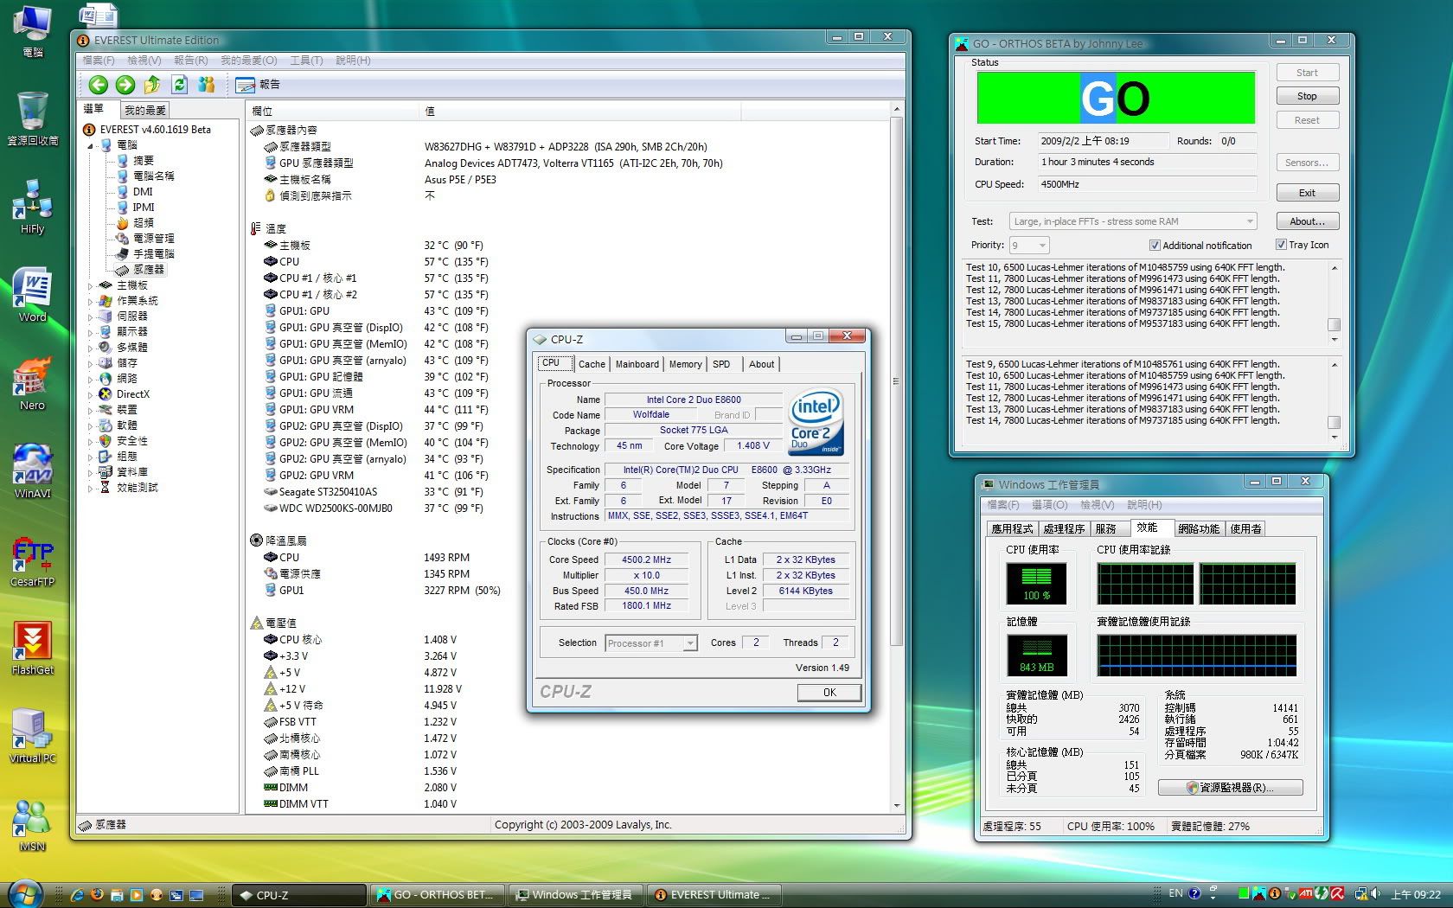Switch to EVEREST Ultimate taskbar button
This screenshot has width=1453, height=908.
714,895
